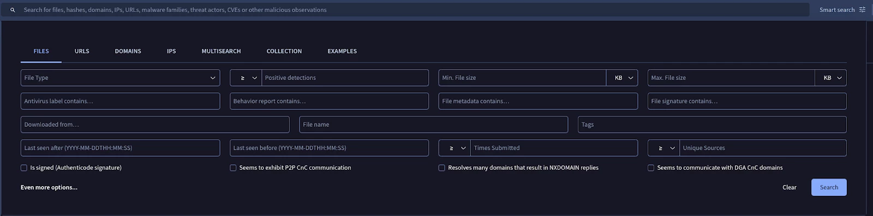
Task: Change Max. File size unit KB dropdown
Action: [x=831, y=78]
